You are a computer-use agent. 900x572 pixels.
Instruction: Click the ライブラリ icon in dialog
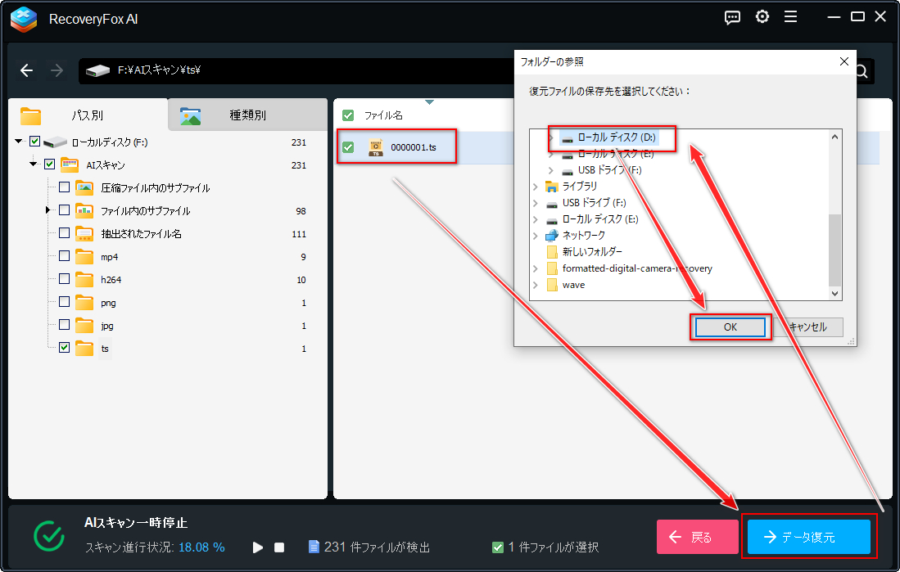coord(552,187)
